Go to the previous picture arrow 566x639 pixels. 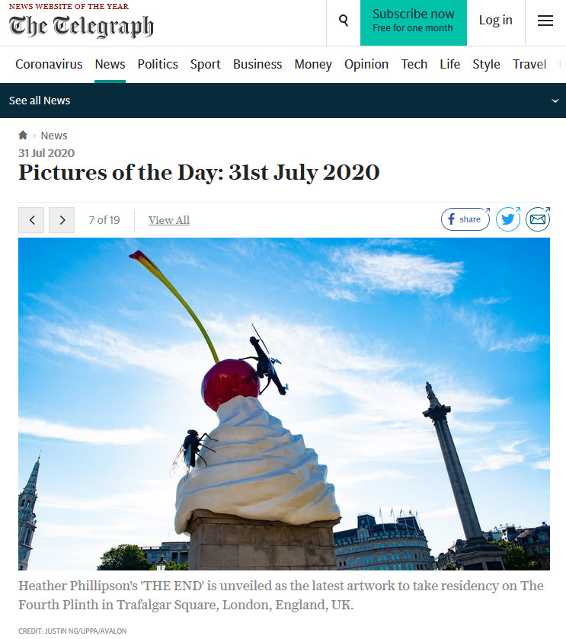click(x=31, y=220)
